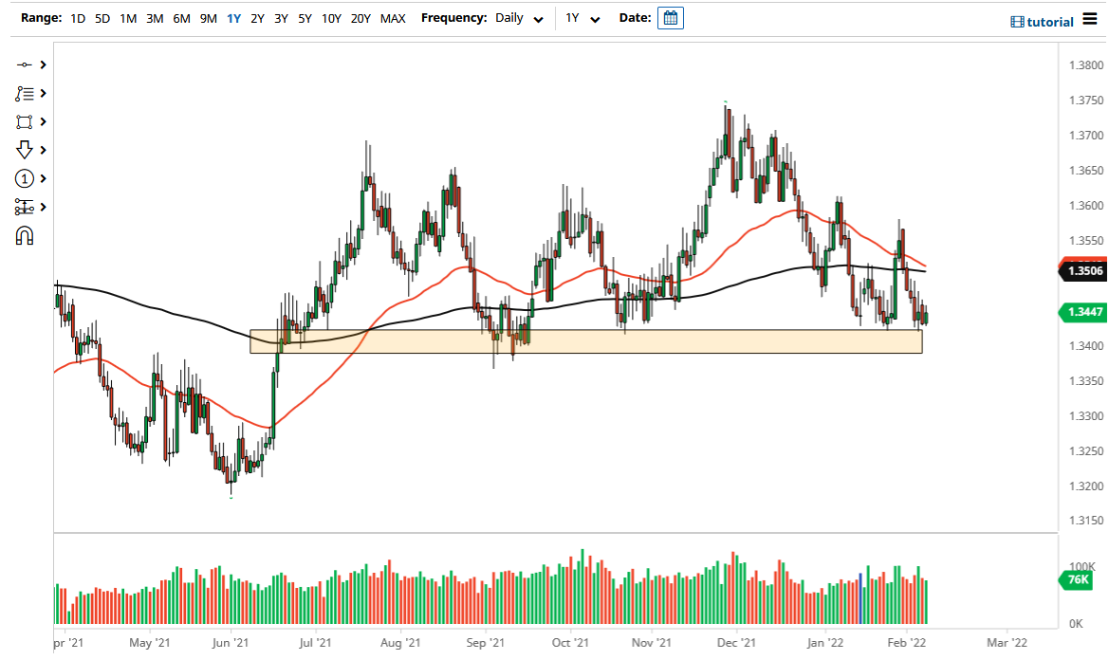Image resolution: width=1109 pixels, height=660 pixels.
Task: Choose the arrow annotation tool
Action: [27, 150]
